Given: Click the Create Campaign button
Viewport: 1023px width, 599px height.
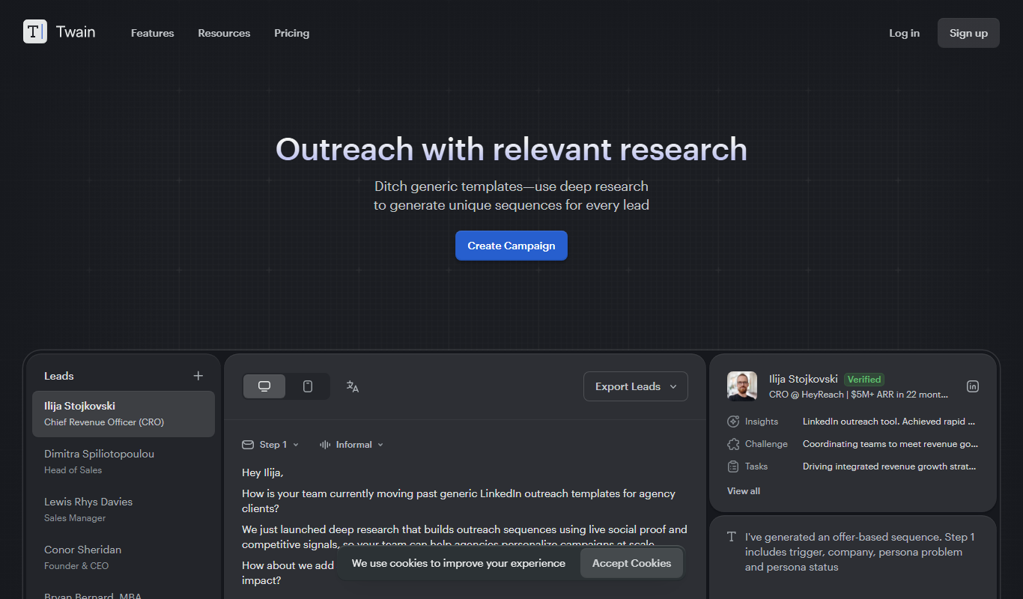Looking at the screenshot, I should click(511, 246).
